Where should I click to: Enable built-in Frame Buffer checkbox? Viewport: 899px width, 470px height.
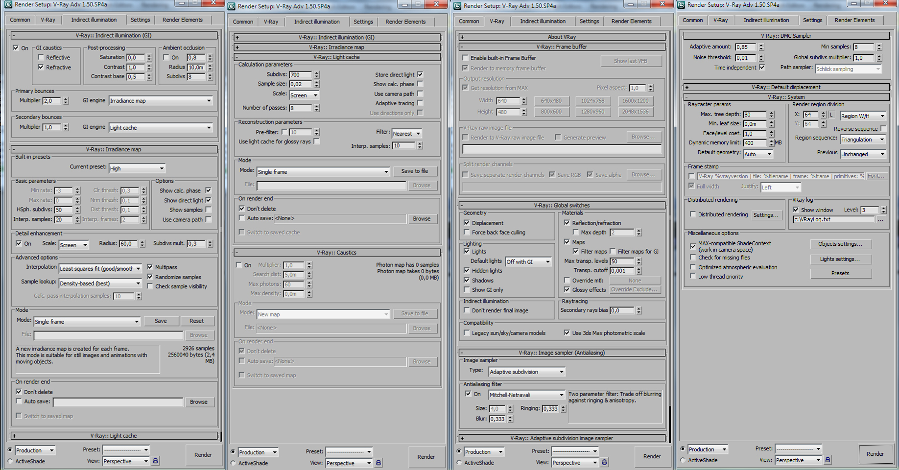[465, 58]
